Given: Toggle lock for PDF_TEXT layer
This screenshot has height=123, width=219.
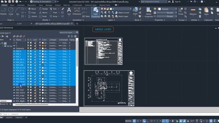Looking at the screenshot, I should pos(35,90).
